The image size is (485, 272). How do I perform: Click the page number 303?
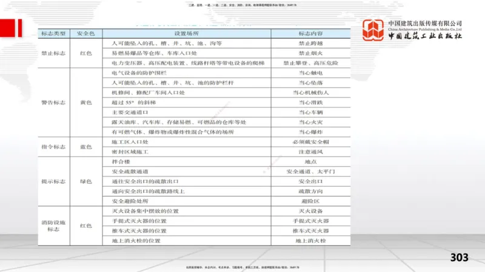coord(460,257)
